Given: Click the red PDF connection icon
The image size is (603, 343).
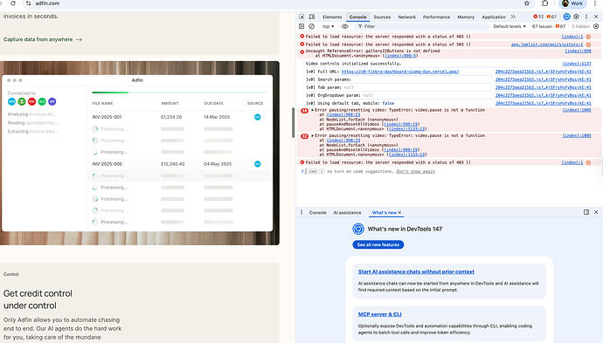Looking at the screenshot, I should 32,101.
